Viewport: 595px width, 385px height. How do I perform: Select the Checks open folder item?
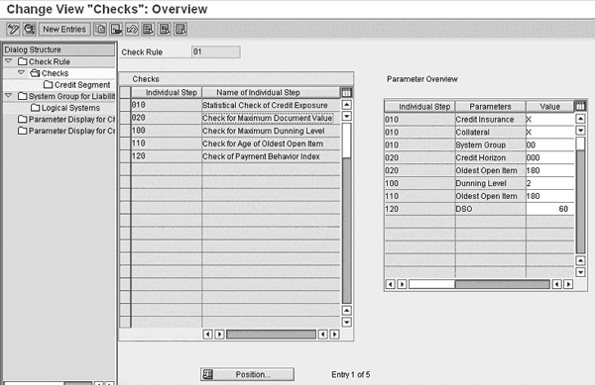coord(50,73)
